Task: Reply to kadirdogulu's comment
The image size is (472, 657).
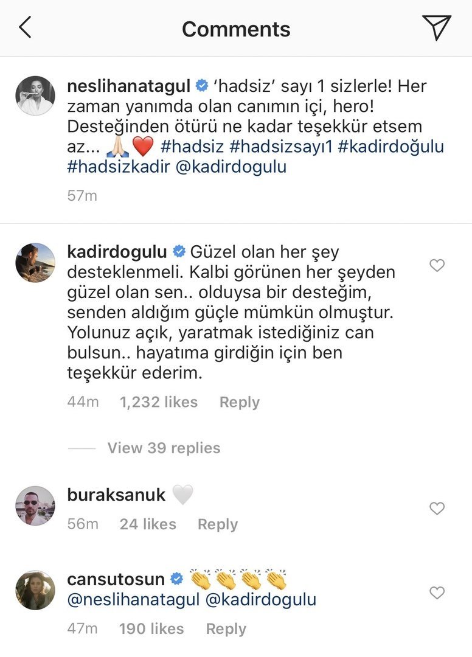Action: click(x=240, y=402)
